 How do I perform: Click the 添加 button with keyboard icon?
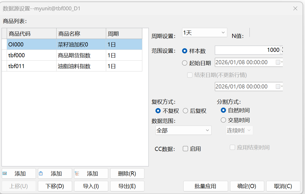point(19,174)
